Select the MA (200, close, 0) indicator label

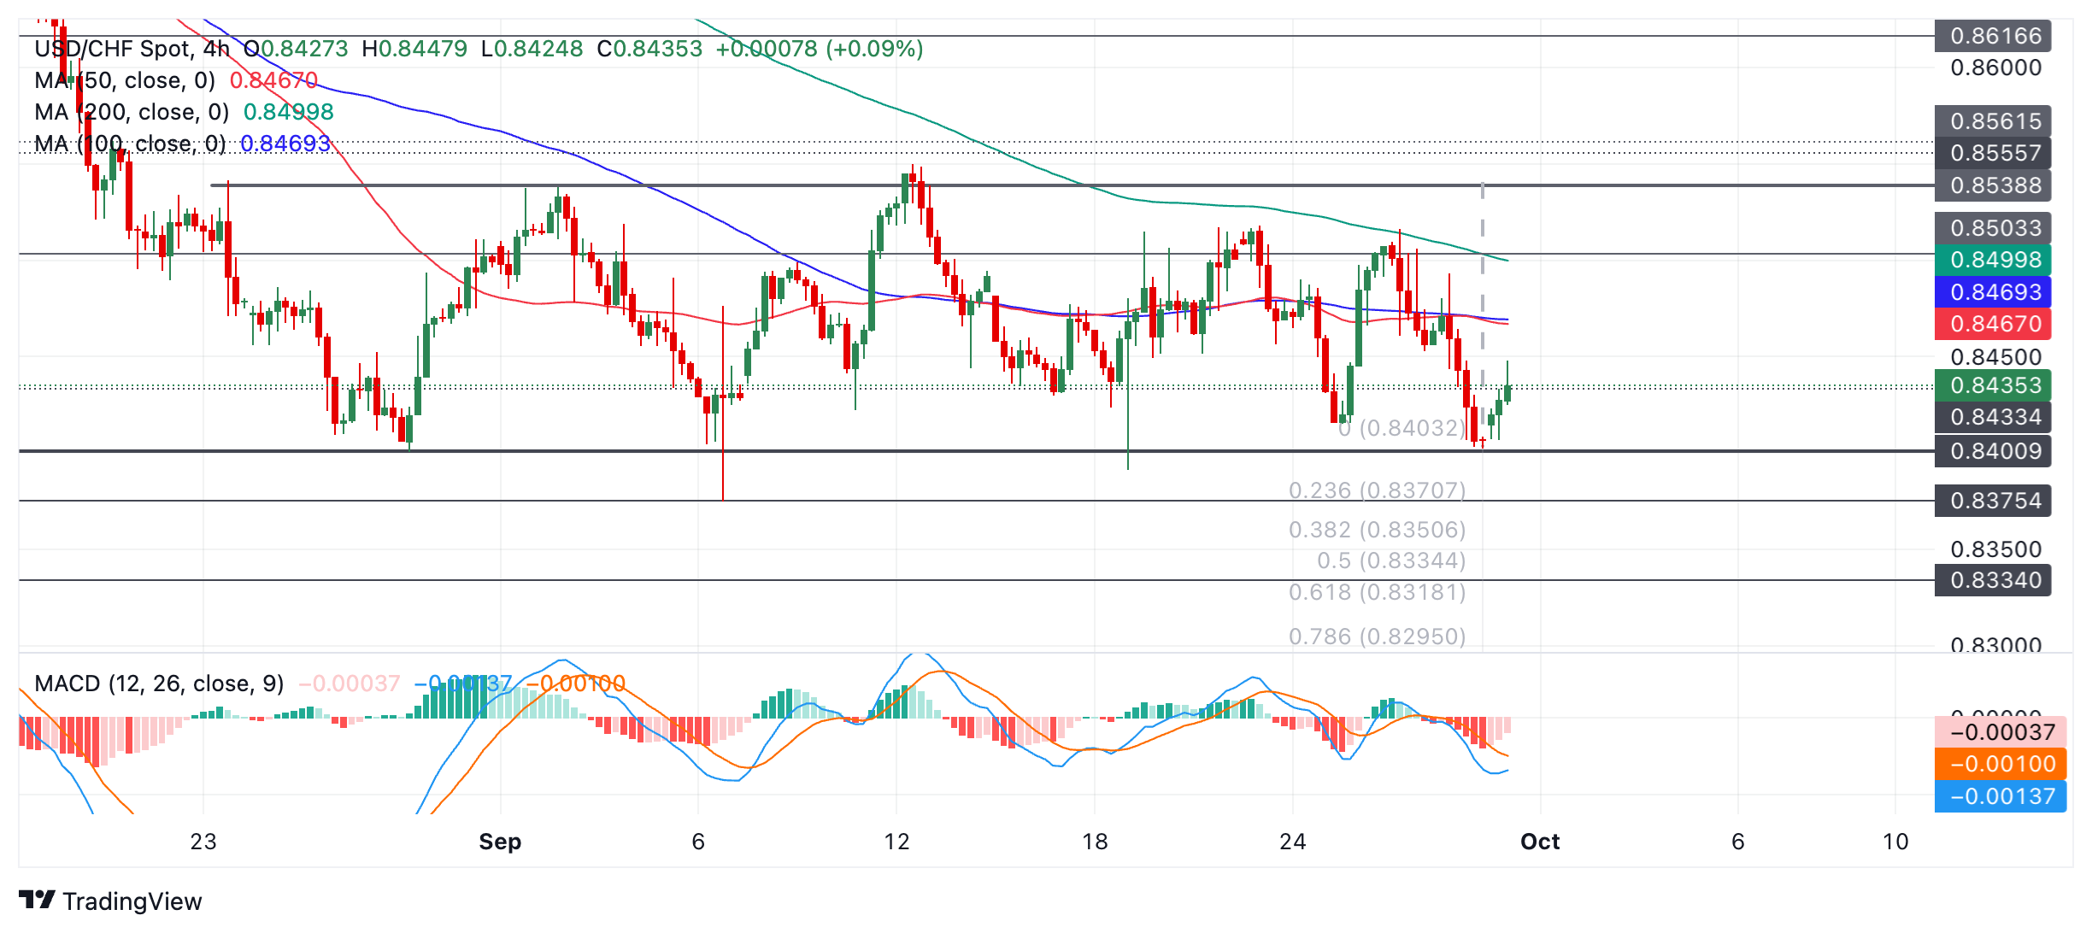point(132,112)
